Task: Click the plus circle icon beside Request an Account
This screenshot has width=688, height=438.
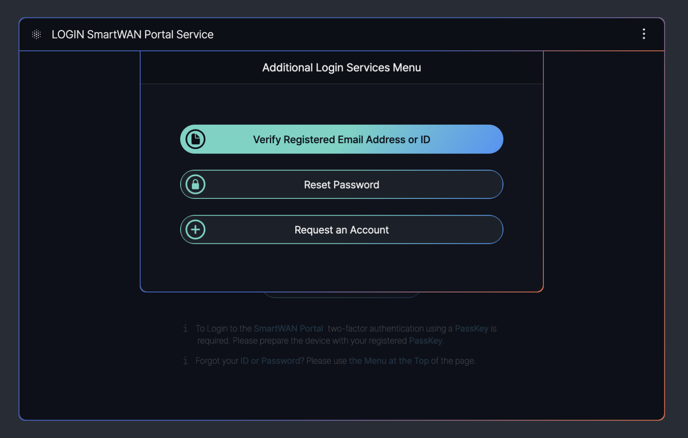Action: pos(195,230)
